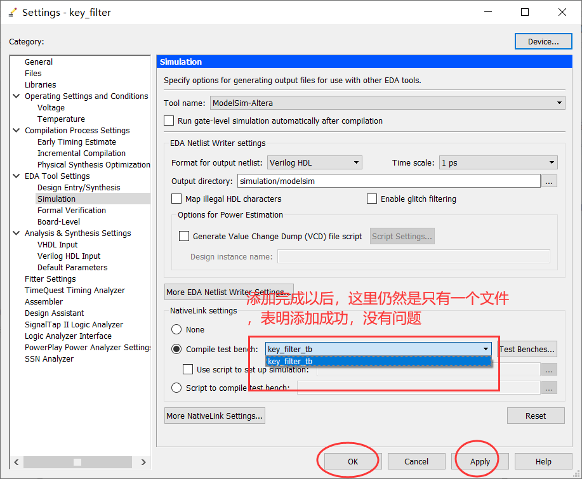The width and height of the screenshot is (582, 479).
Task: Open Board-Level page
Action: click(x=58, y=222)
